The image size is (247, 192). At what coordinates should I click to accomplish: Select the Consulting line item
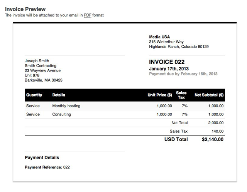click(61, 114)
